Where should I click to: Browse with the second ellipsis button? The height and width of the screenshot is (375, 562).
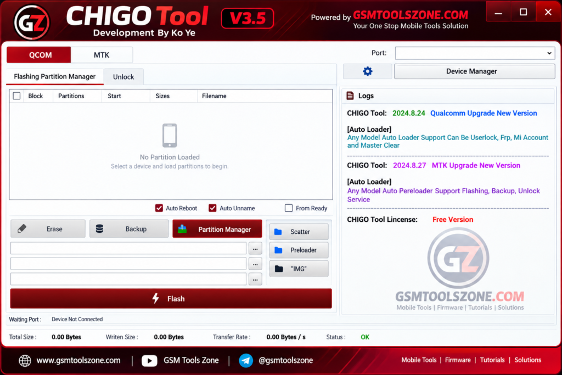(x=255, y=264)
